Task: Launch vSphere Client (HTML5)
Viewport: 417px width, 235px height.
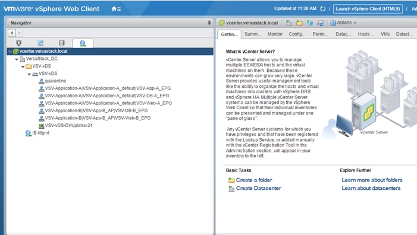Action: [x=368, y=9]
